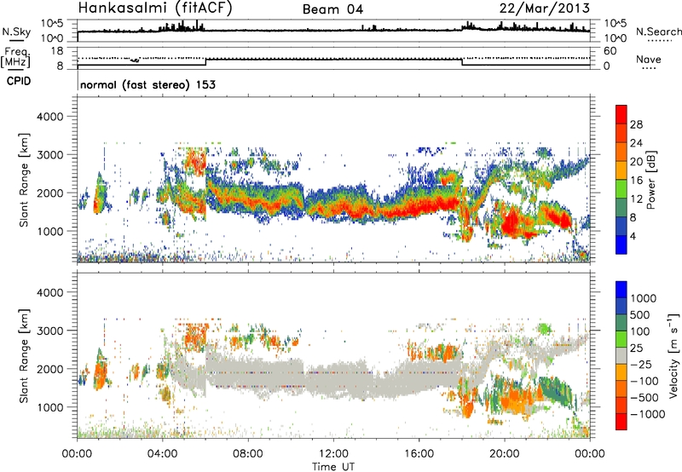Click the "04:00" time axis label
Viewport: 682px width, 472px height.
coord(162,454)
